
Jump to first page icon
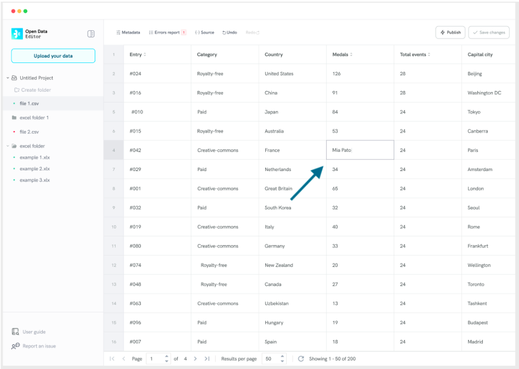[x=112, y=359]
